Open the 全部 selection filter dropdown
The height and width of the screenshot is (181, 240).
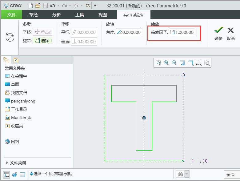pos(232,175)
